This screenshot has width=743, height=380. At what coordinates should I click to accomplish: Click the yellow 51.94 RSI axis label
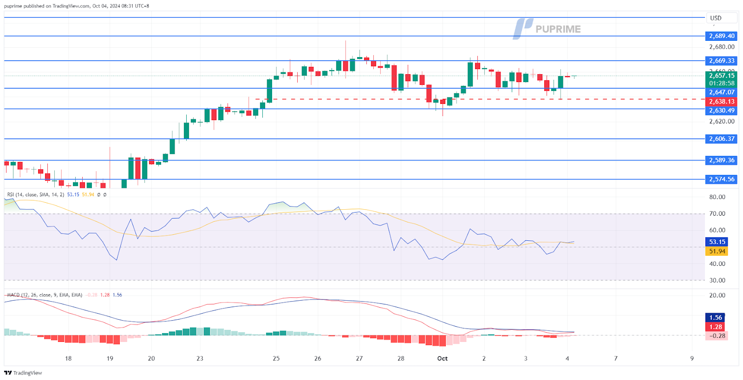click(x=717, y=251)
